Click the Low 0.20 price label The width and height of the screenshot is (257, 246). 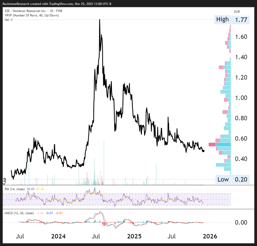[232, 179]
